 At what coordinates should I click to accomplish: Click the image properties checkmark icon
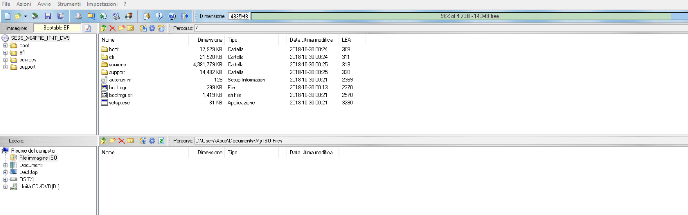[x=88, y=28]
